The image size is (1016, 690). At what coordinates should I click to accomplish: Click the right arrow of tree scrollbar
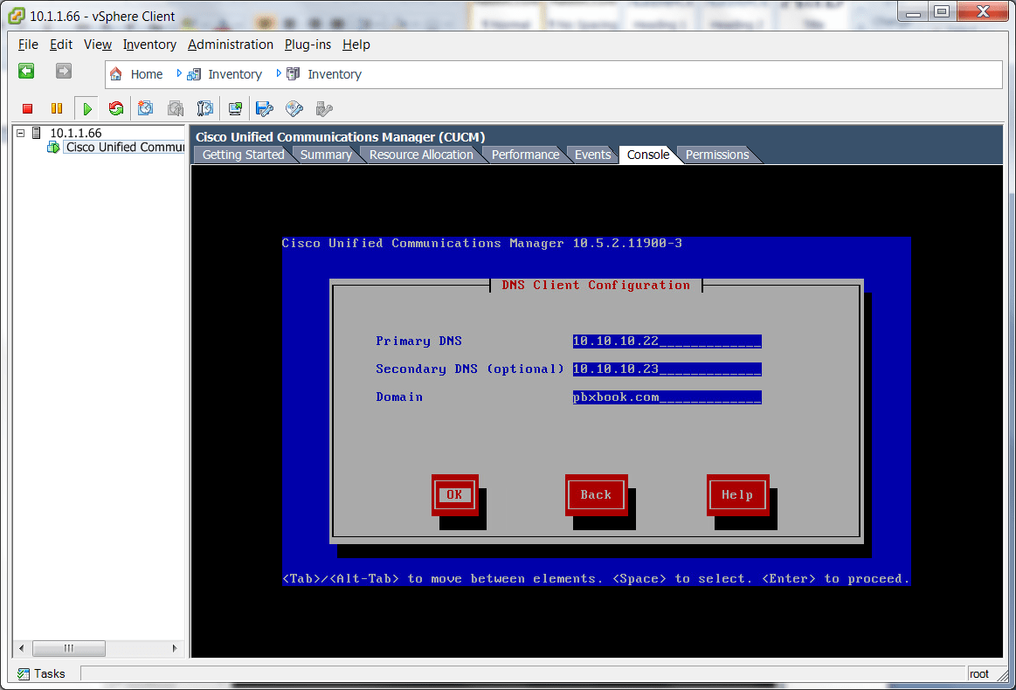175,648
